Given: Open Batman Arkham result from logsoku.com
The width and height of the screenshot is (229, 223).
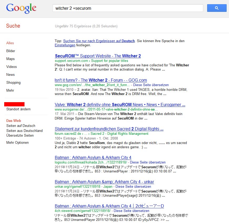Looking at the screenshot, I should [93, 158].
